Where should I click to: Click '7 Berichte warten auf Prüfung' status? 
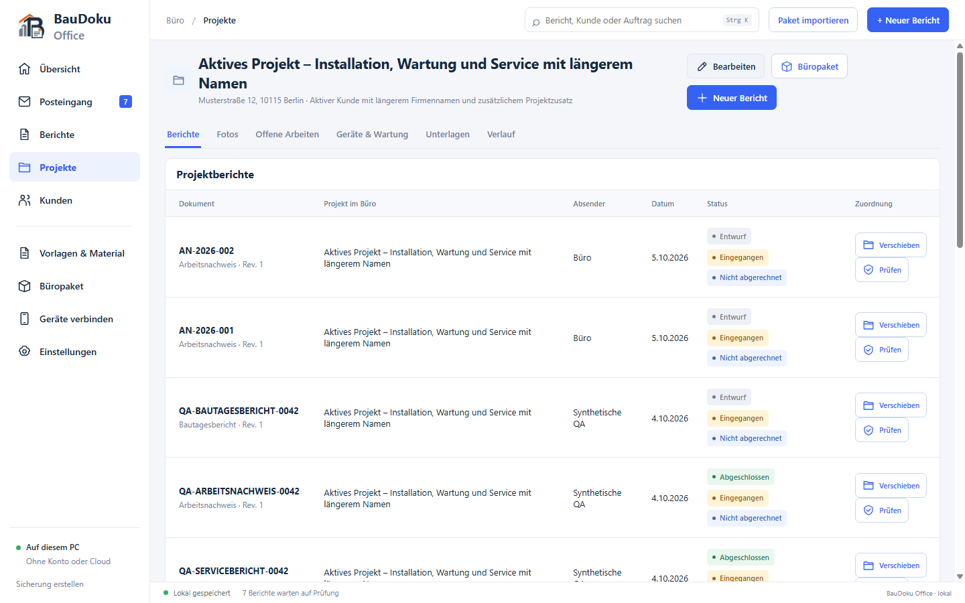point(291,593)
